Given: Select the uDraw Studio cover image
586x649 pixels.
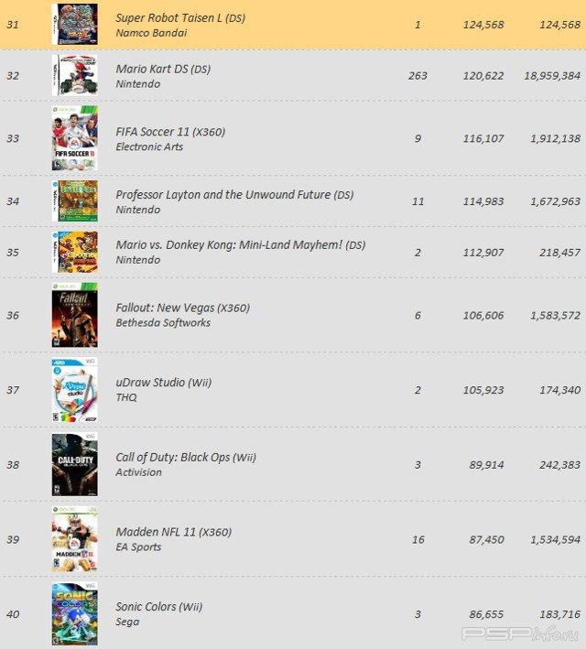Looking at the screenshot, I should point(74,390).
